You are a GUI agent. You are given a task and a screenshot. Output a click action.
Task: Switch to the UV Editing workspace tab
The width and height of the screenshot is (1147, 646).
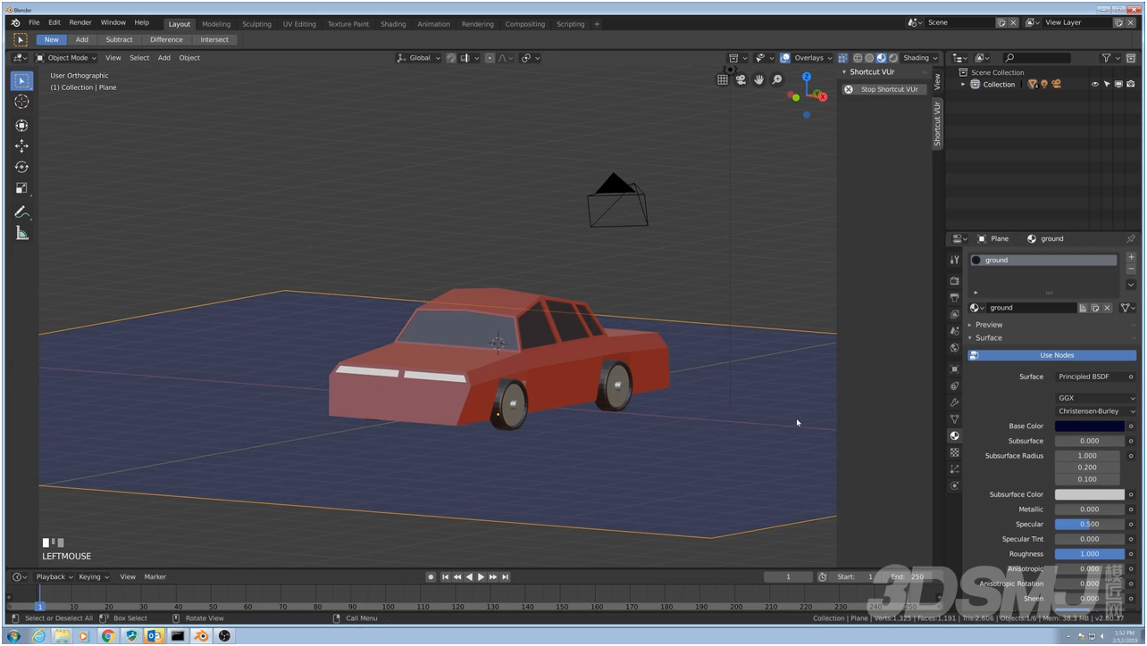pos(299,24)
